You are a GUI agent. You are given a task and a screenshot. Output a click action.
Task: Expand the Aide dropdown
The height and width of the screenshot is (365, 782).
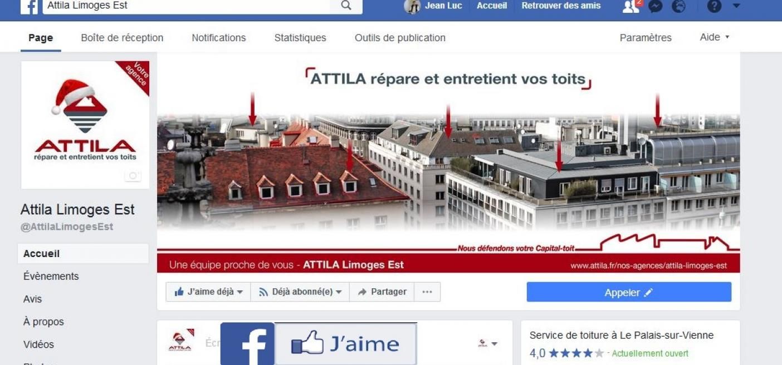[x=715, y=37]
